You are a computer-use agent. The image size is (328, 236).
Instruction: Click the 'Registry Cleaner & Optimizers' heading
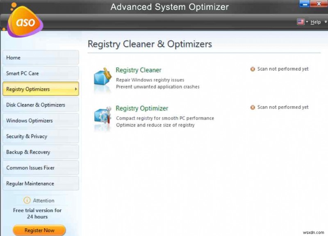(x=150, y=44)
